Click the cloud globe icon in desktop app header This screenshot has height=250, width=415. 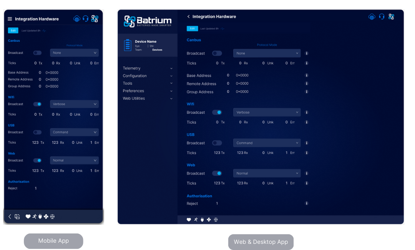tap(372, 17)
